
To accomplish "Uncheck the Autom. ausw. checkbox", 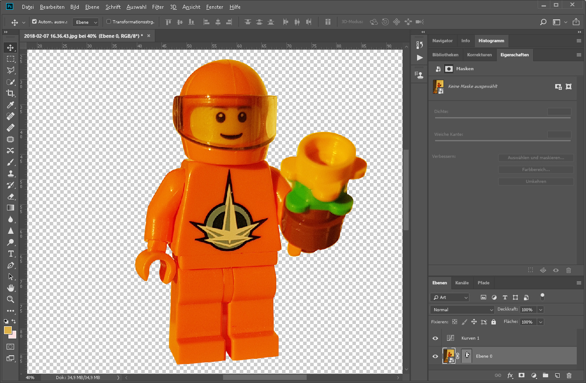I will pyautogui.click(x=34, y=22).
